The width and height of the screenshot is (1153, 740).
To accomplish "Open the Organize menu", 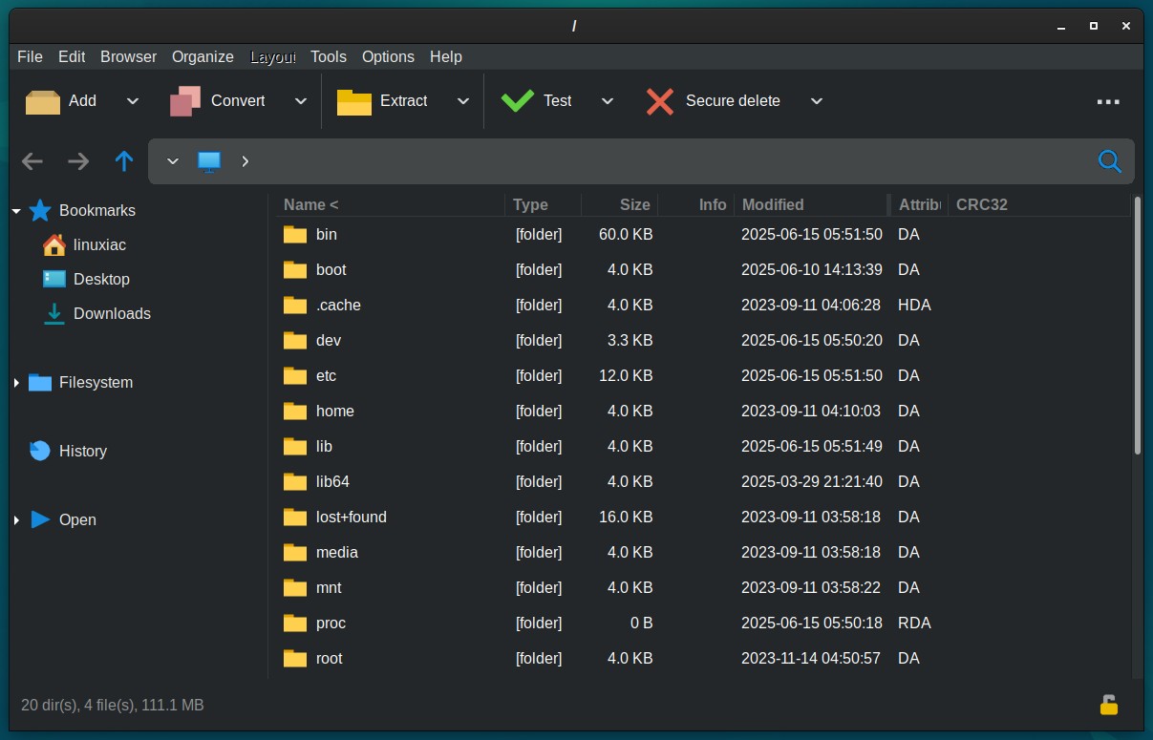I will pyautogui.click(x=203, y=57).
